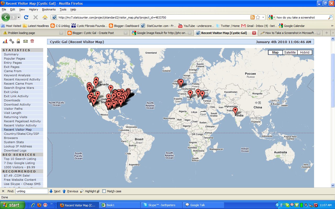335x209 pixels.
Task: Open the Country/State/City/ISP link
Action: (x=21, y=134)
